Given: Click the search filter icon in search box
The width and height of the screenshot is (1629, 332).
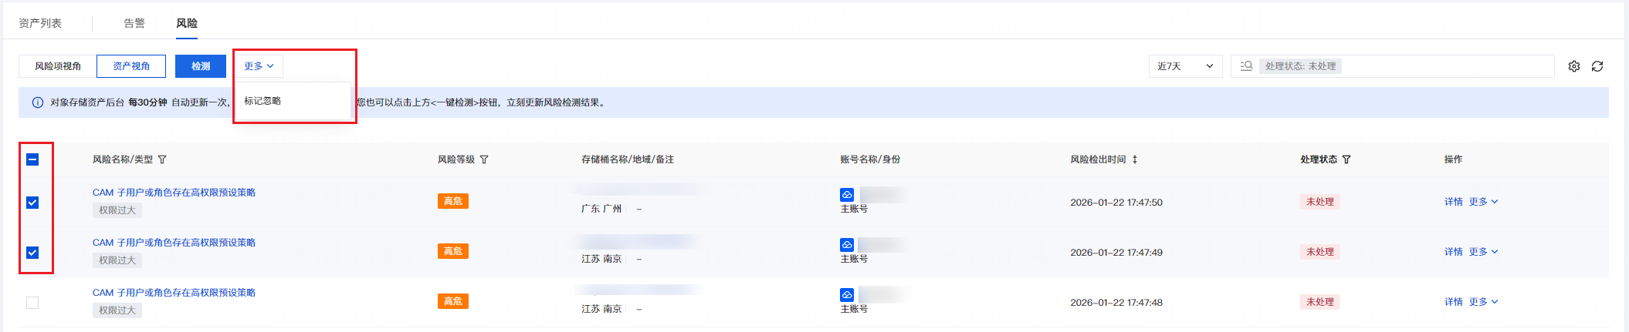Looking at the screenshot, I should pyautogui.click(x=1245, y=66).
